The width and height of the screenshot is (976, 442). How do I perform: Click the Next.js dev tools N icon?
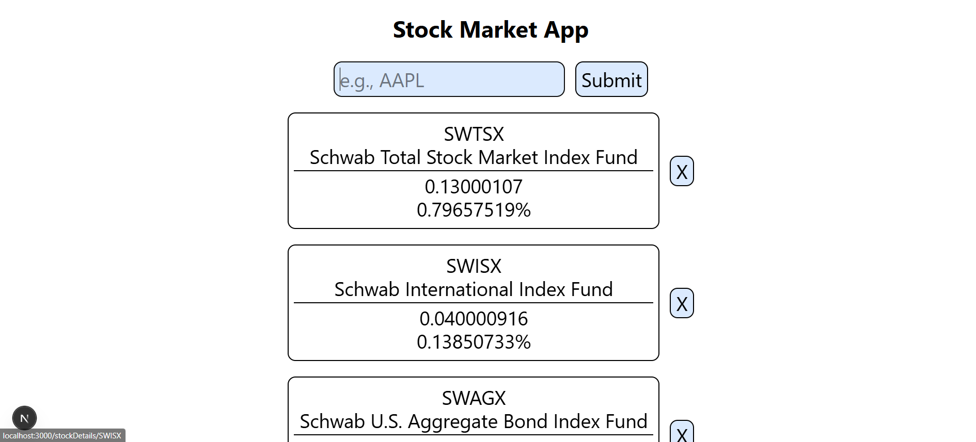tap(24, 418)
